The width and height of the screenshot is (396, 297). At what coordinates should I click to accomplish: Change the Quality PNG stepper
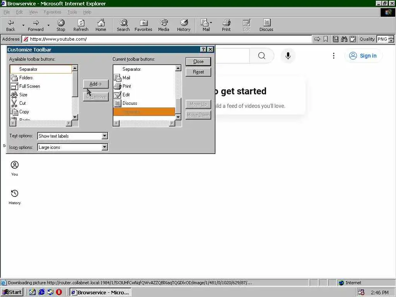pyautogui.click(x=391, y=39)
